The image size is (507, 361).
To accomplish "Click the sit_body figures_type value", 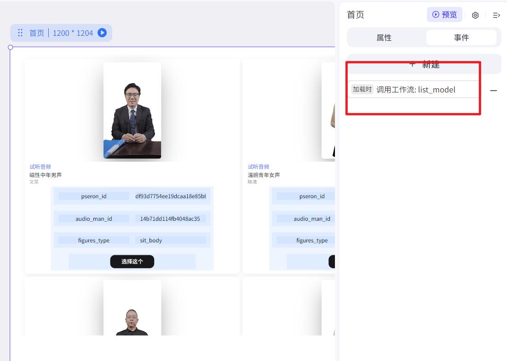I will coord(150,240).
